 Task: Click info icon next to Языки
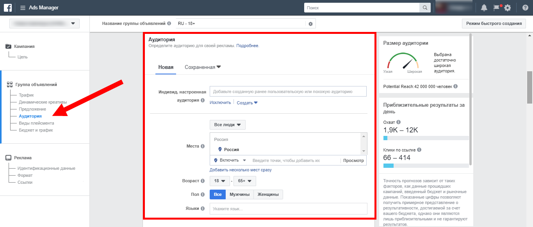coord(203,209)
